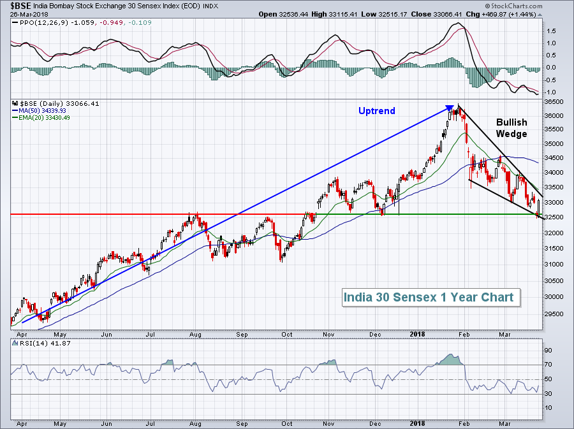This screenshot has width=574, height=429.
Task: Click the Low 32515.17 value
Action: [384, 14]
